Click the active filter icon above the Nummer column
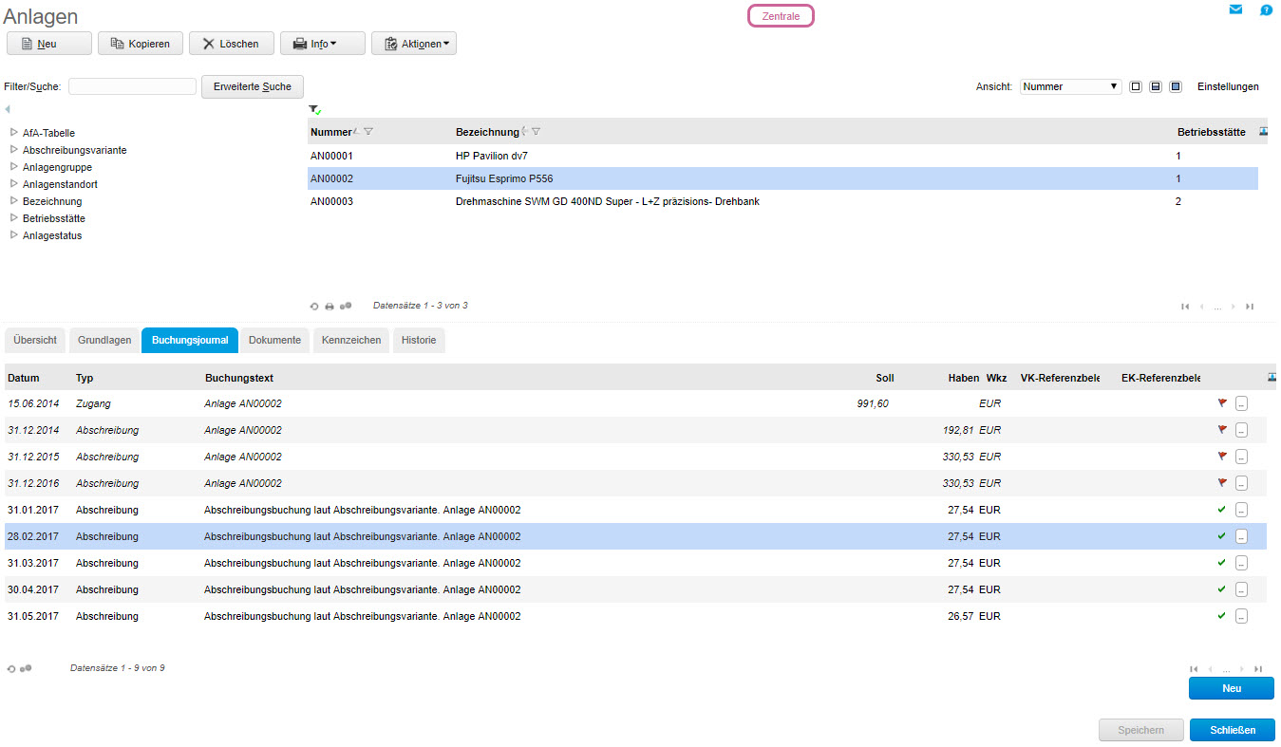The height and width of the screenshot is (747, 1281). [x=314, y=110]
